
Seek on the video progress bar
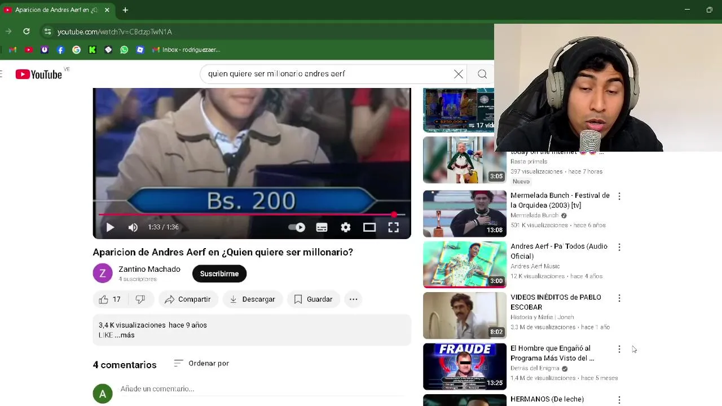pos(252,215)
